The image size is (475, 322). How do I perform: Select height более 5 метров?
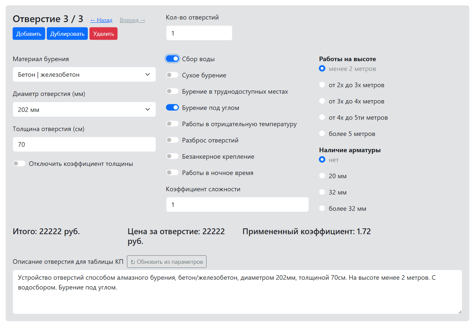tap(322, 133)
